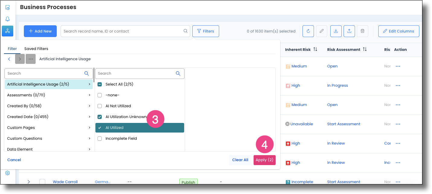Click In Progress risk assessment link
Image resolution: width=432 pixels, height=194 pixels.
338,86
